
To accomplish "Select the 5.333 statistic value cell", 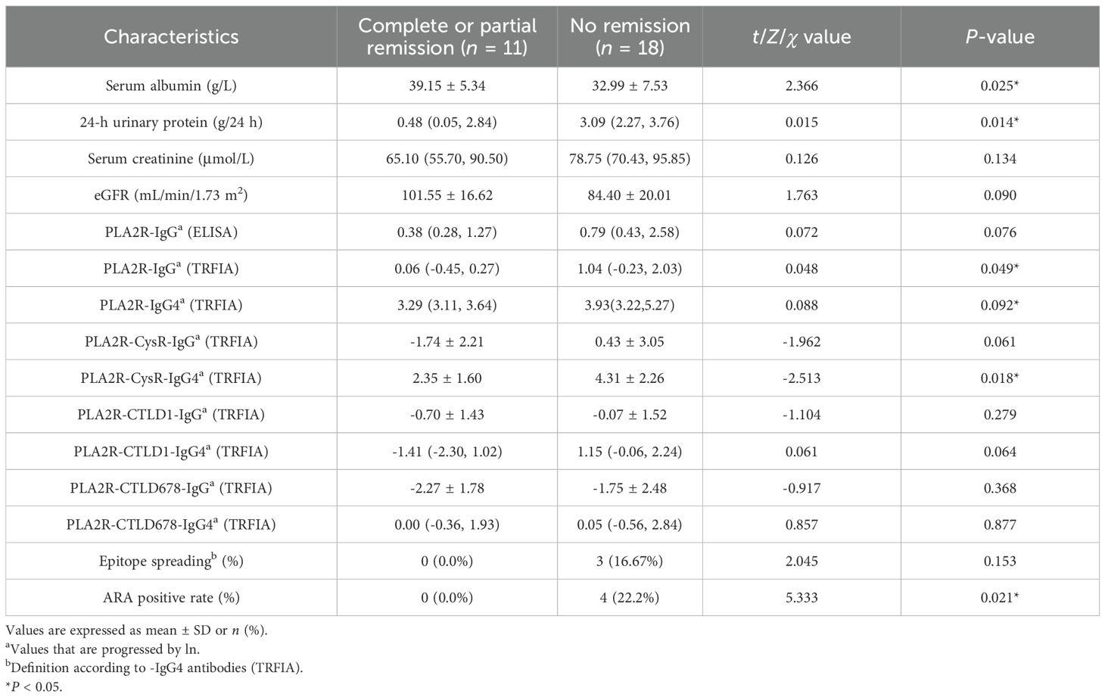I will pos(802,597).
